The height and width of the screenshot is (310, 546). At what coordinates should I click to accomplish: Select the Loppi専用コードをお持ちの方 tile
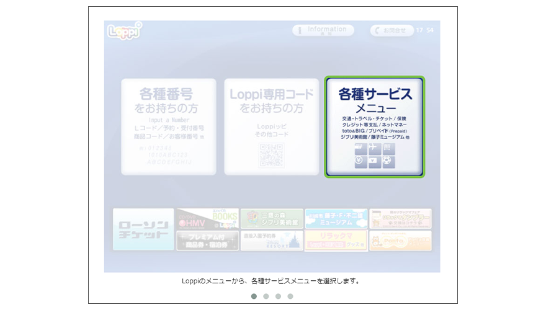tap(271, 126)
